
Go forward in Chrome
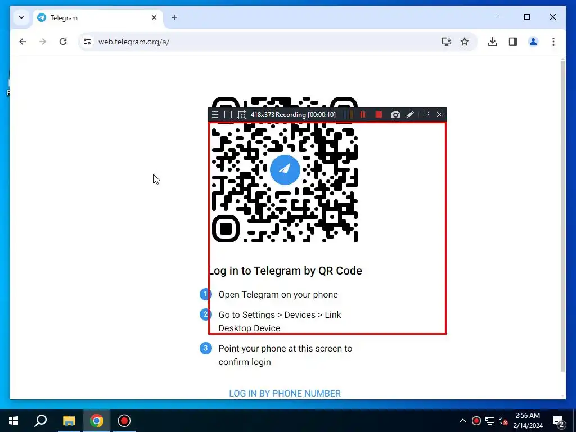point(43,42)
